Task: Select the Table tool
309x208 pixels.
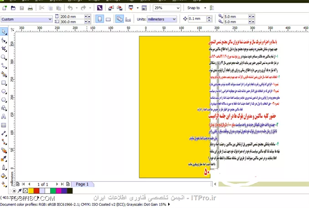Action: (x=4, y=125)
